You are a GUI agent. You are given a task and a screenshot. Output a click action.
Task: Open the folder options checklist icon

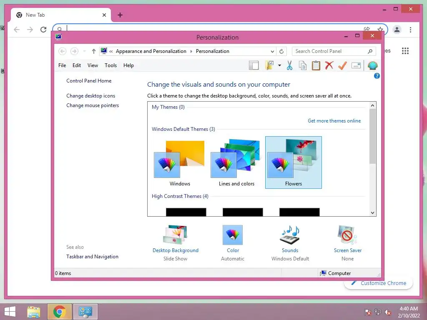269,65
